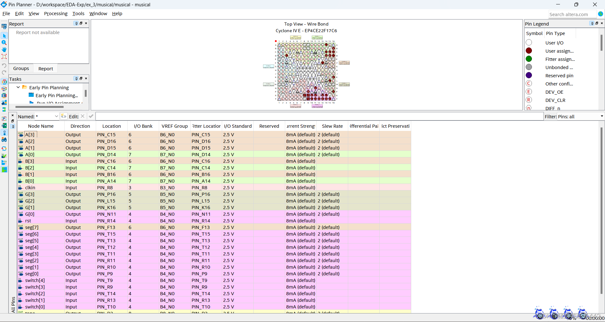
Task: Switch to the Report tab
Action: [46, 68]
